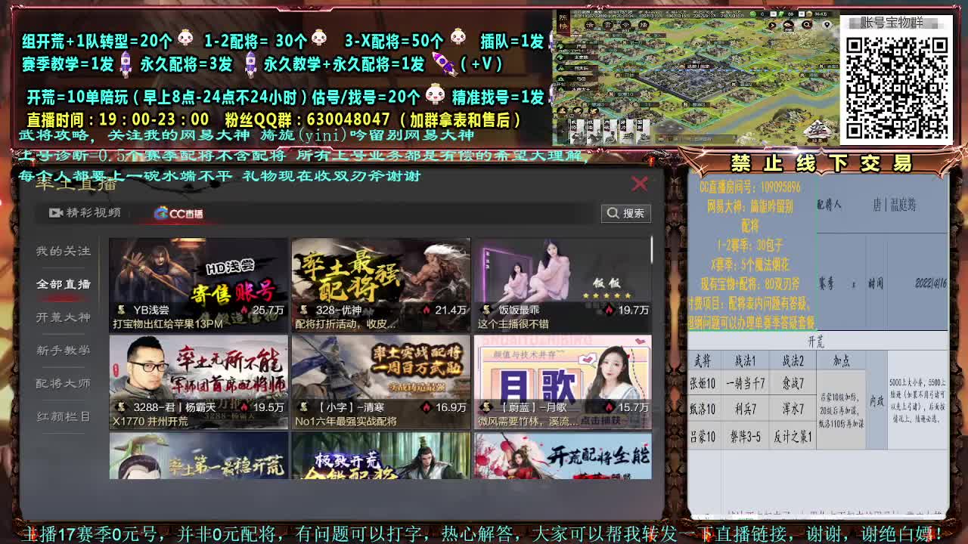The image size is (968, 544).
Task: Click the video camera icon beside 精彩视频
Action: 55,213
